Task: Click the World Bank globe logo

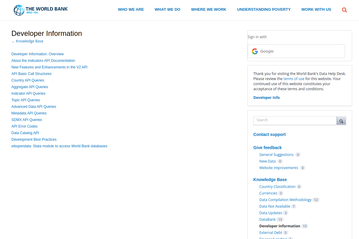Action: click(x=19, y=10)
